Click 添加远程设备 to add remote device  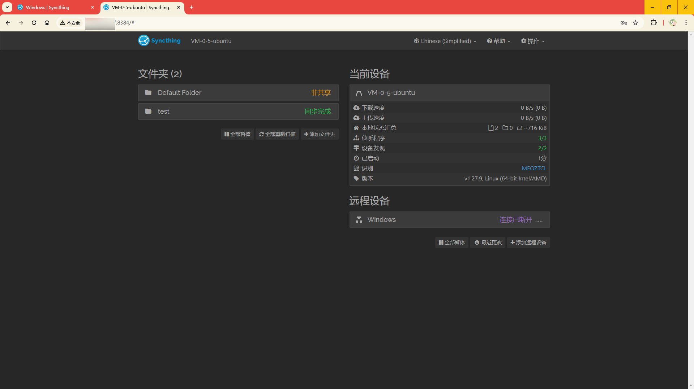coord(528,242)
